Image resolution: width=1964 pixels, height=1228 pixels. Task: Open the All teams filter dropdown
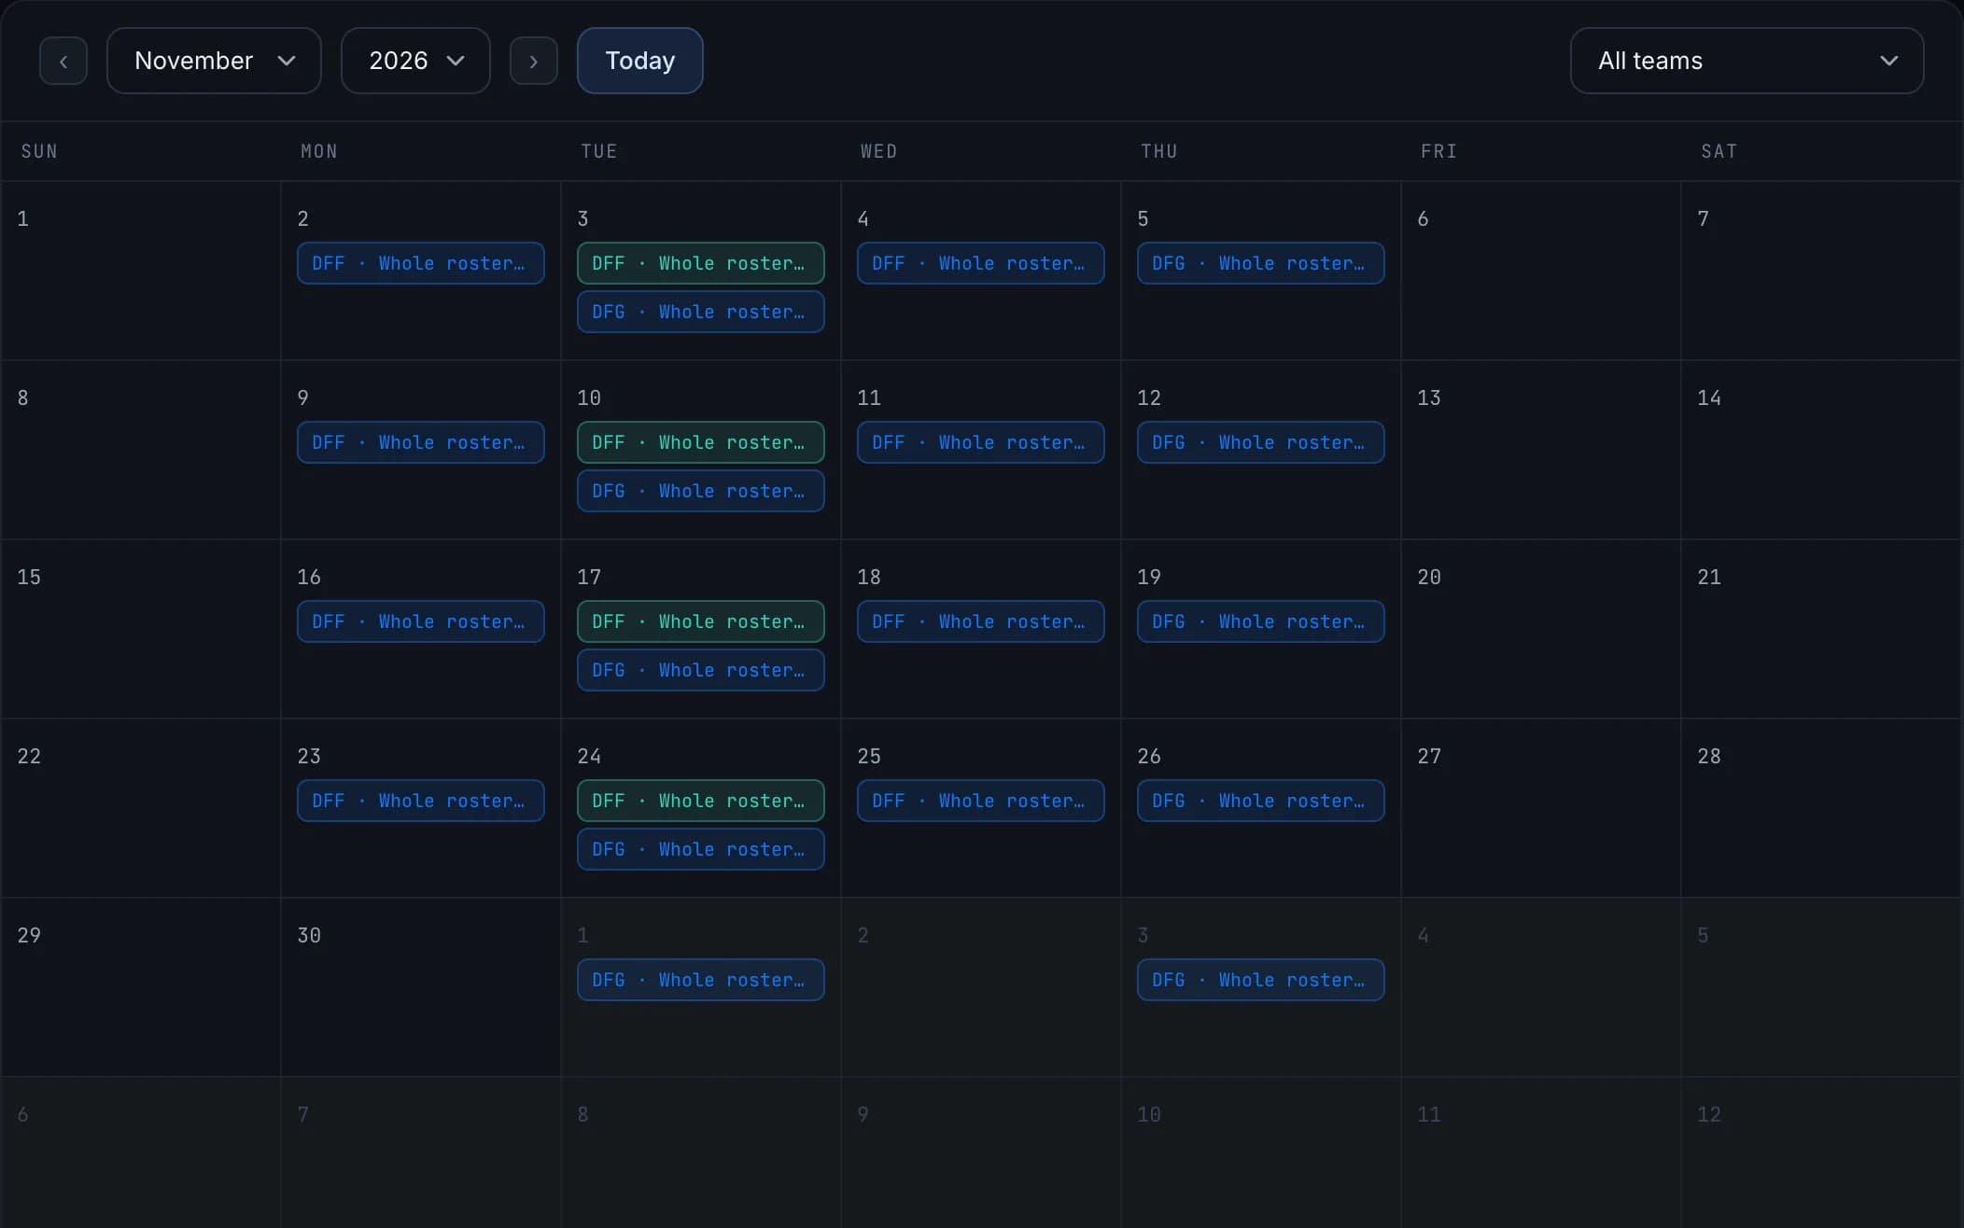coord(1747,61)
